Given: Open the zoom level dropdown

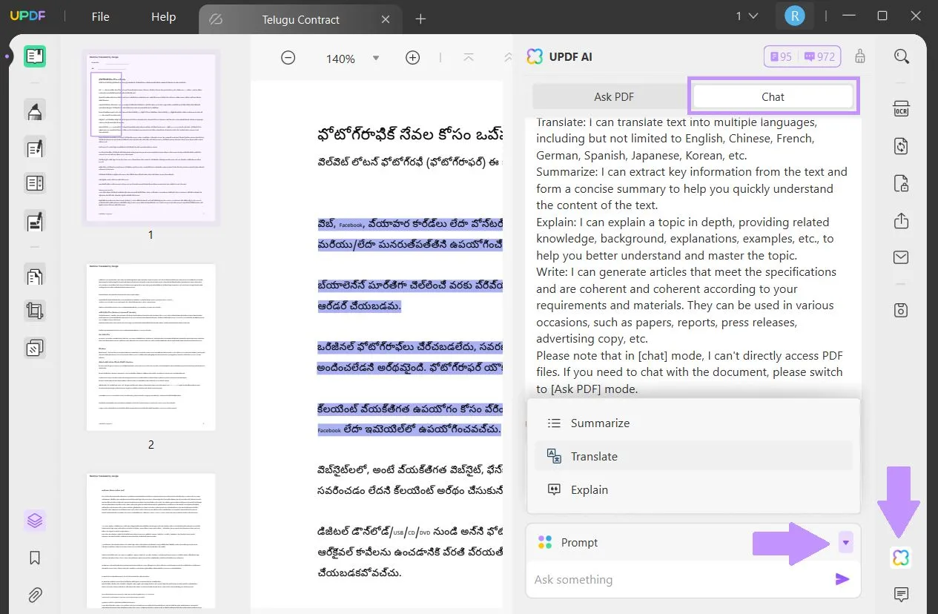Looking at the screenshot, I should pos(376,58).
